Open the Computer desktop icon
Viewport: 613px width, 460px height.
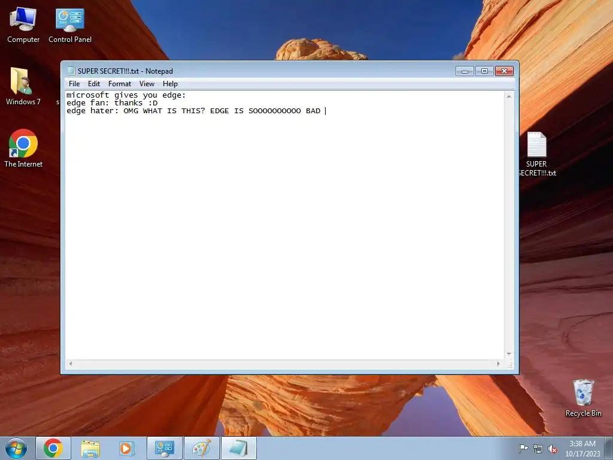click(x=23, y=25)
